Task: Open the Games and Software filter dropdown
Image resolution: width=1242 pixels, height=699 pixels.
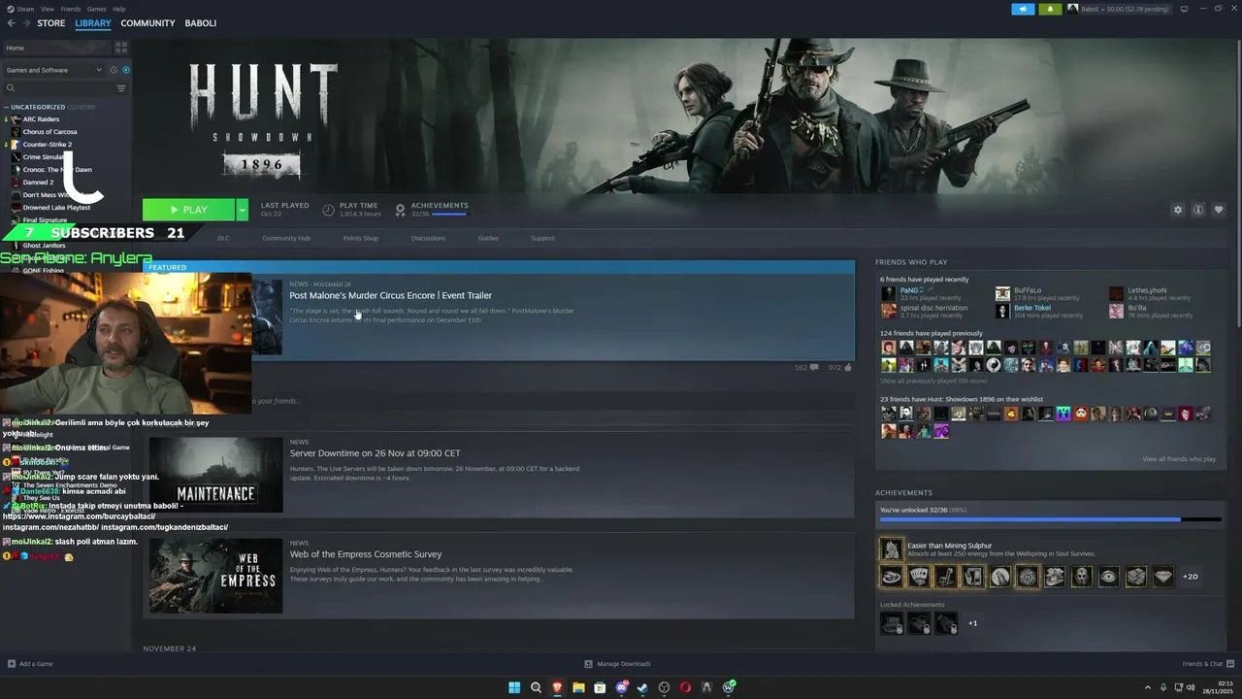Action: click(53, 70)
